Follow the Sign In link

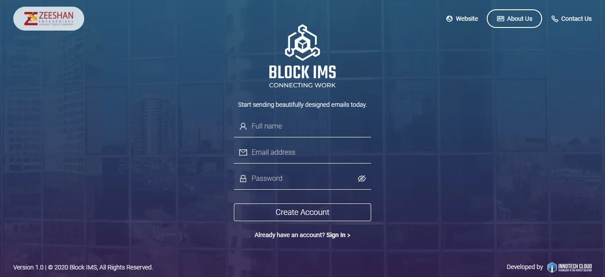click(338, 235)
